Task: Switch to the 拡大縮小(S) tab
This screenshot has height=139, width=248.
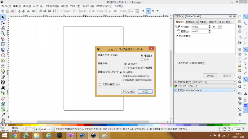Action: [192, 22]
